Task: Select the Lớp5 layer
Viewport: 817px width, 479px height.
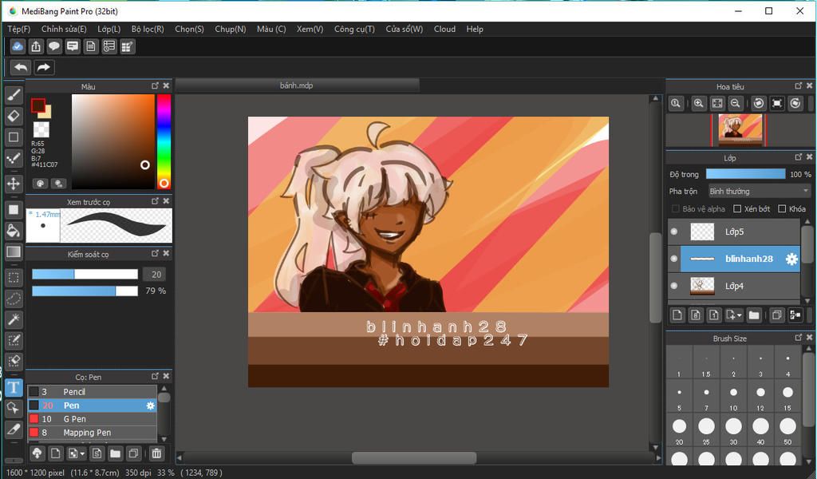Action: tap(734, 232)
